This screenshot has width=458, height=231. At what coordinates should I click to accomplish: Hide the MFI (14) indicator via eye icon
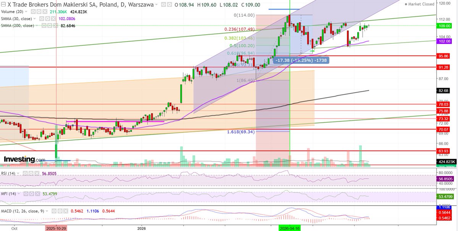[26, 194]
